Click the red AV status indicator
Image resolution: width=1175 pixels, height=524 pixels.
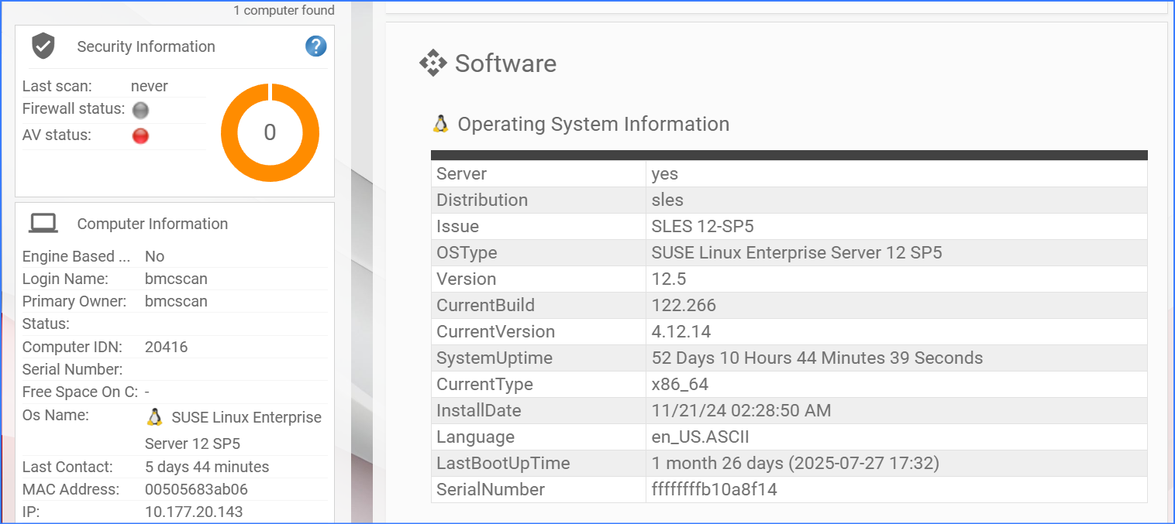pyautogui.click(x=140, y=136)
